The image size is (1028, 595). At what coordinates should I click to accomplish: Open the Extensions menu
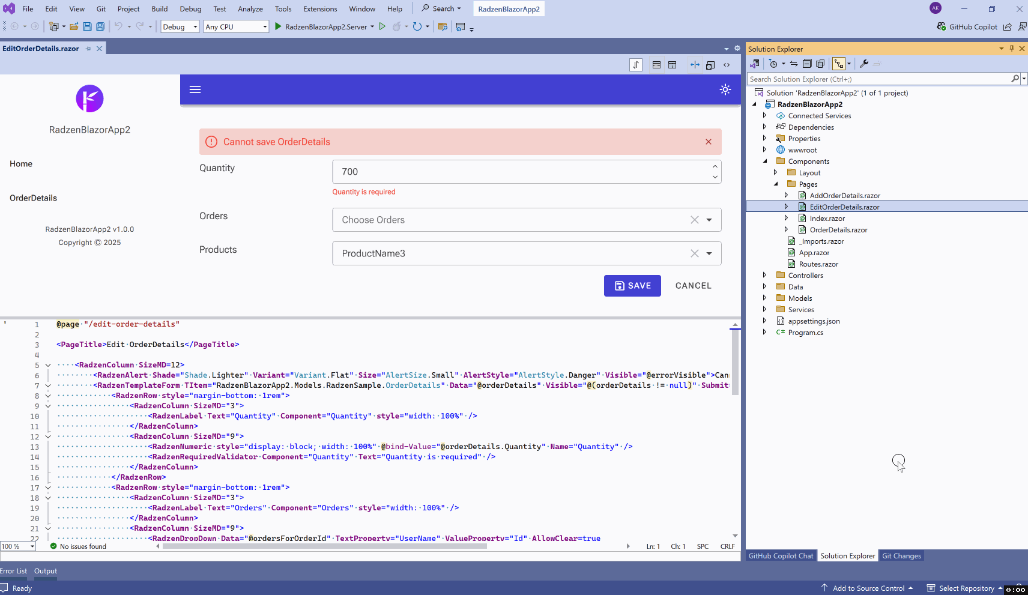click(x=320, y=9)
